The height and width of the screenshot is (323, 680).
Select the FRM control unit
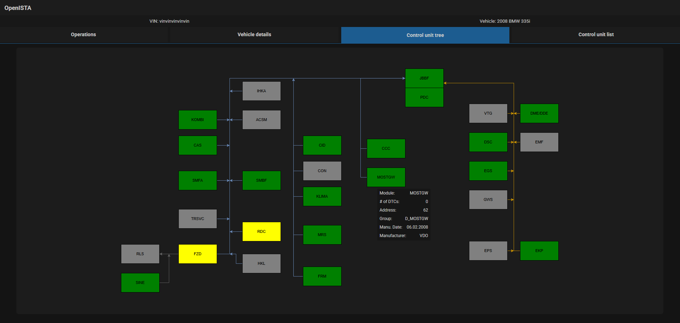[322, 276]
